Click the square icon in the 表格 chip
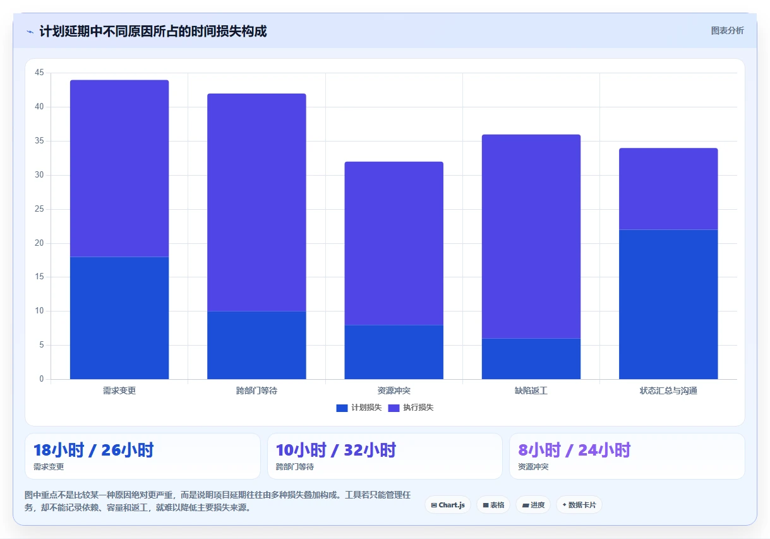770x539 pixels. (x=486, y=506)
